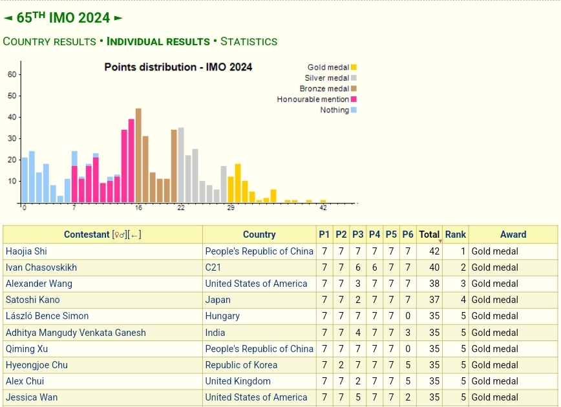Image resolution: width=561 pixels, height=407 pixels.
Task: Sort table by Country column header
Action: tap(259, 235)
